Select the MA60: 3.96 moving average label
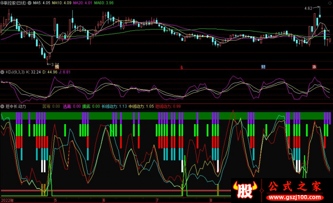This screenshot has width=333, height=203. (x=104, y=2)
